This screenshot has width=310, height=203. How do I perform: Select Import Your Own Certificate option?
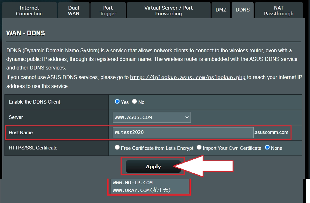199,147
